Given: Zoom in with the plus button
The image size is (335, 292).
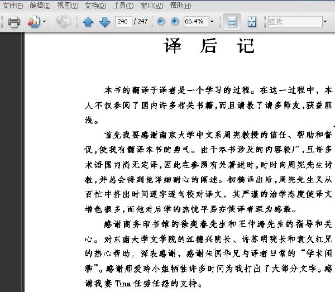Looking at the screenshot, I should click(175, 21).
